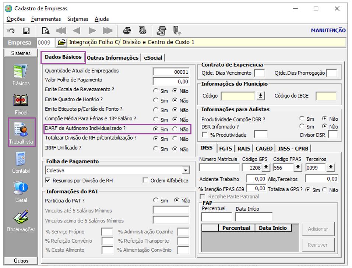
Task: Click the Cadastro de Empresas app icon
Action: point(8,8)
